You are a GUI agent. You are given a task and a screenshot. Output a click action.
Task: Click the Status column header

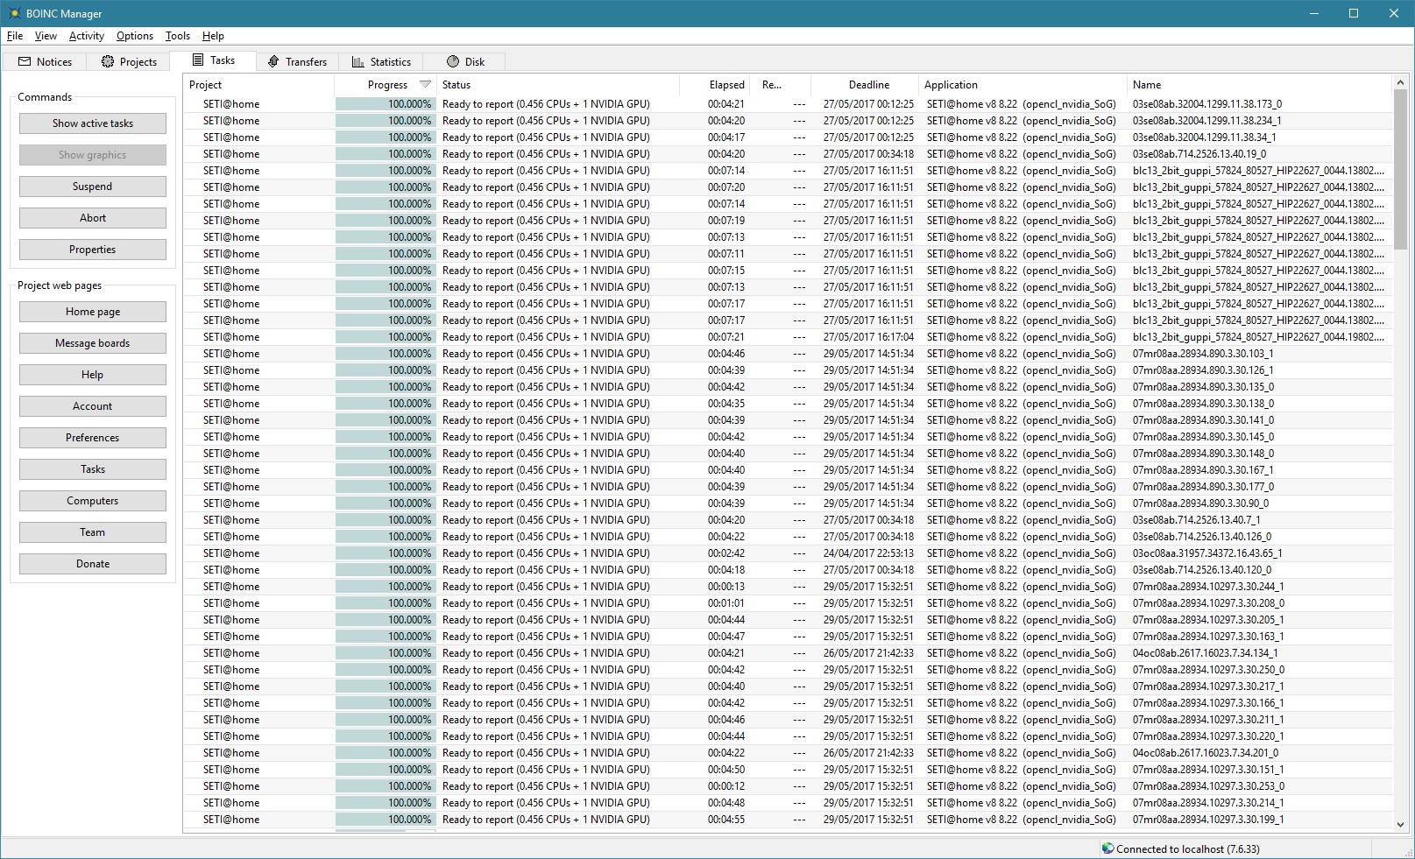[x=559, y=85]
